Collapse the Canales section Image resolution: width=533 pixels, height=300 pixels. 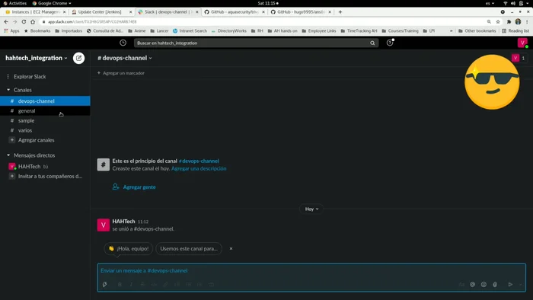point(8,90)
